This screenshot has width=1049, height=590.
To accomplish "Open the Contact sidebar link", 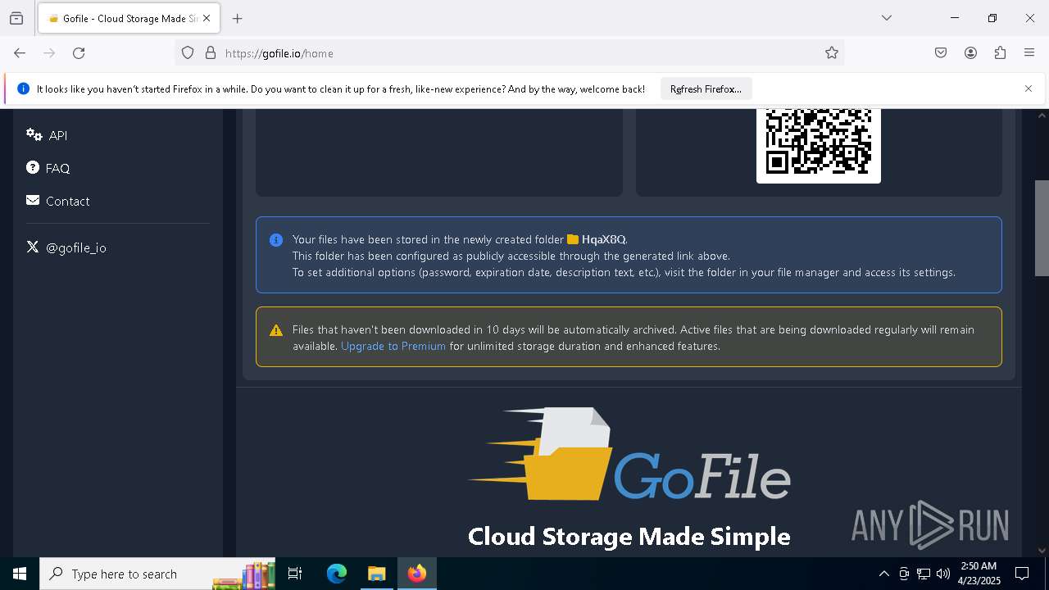I will click(57, 201).
